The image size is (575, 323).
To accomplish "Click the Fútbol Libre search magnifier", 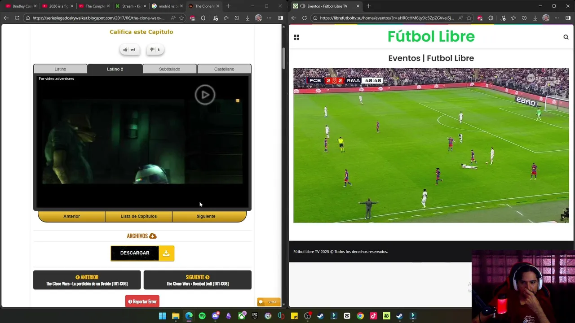I will [566, 37].
